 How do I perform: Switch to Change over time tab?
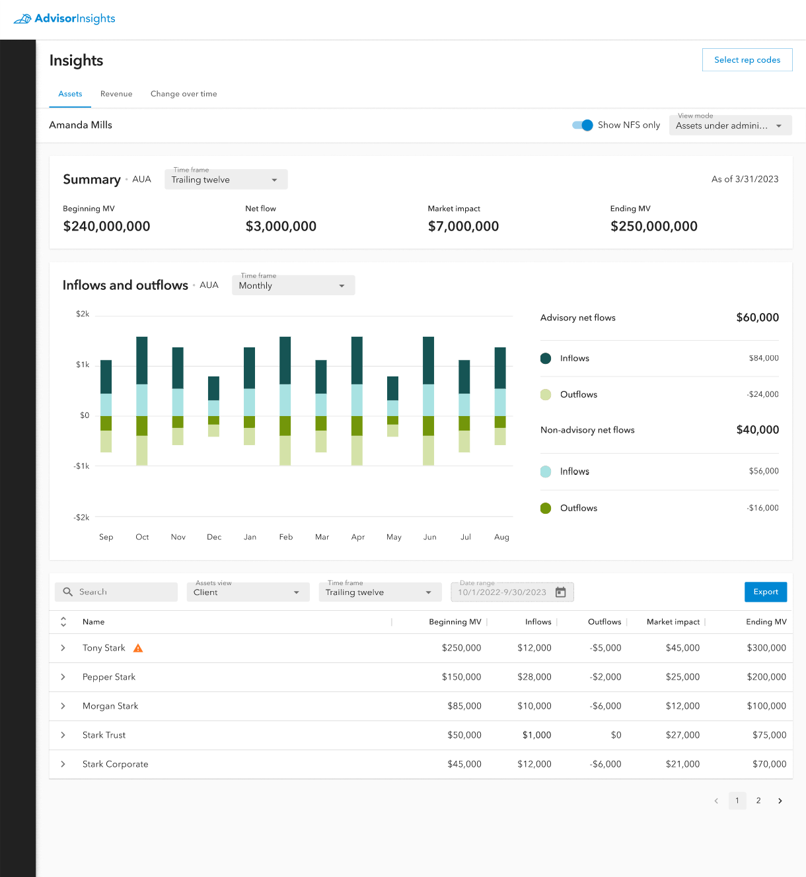point(184,94)
